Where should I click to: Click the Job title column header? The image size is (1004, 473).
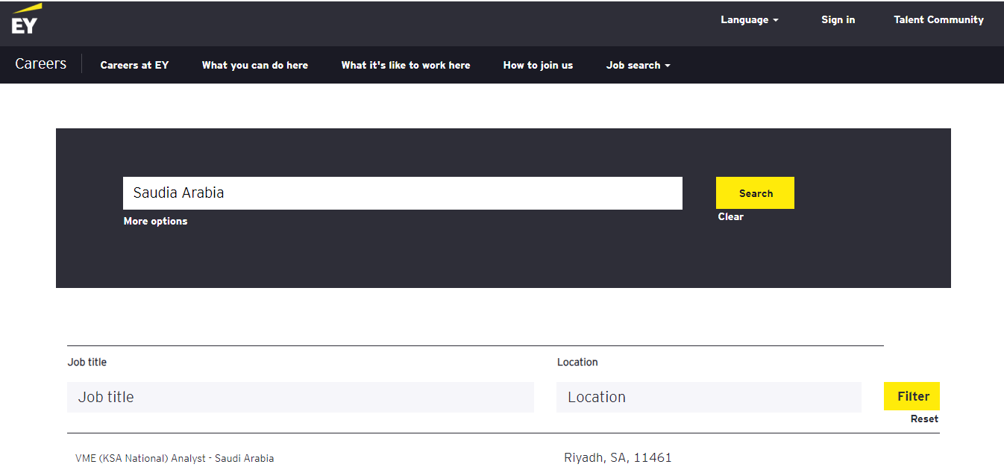[x=87, y=362]
